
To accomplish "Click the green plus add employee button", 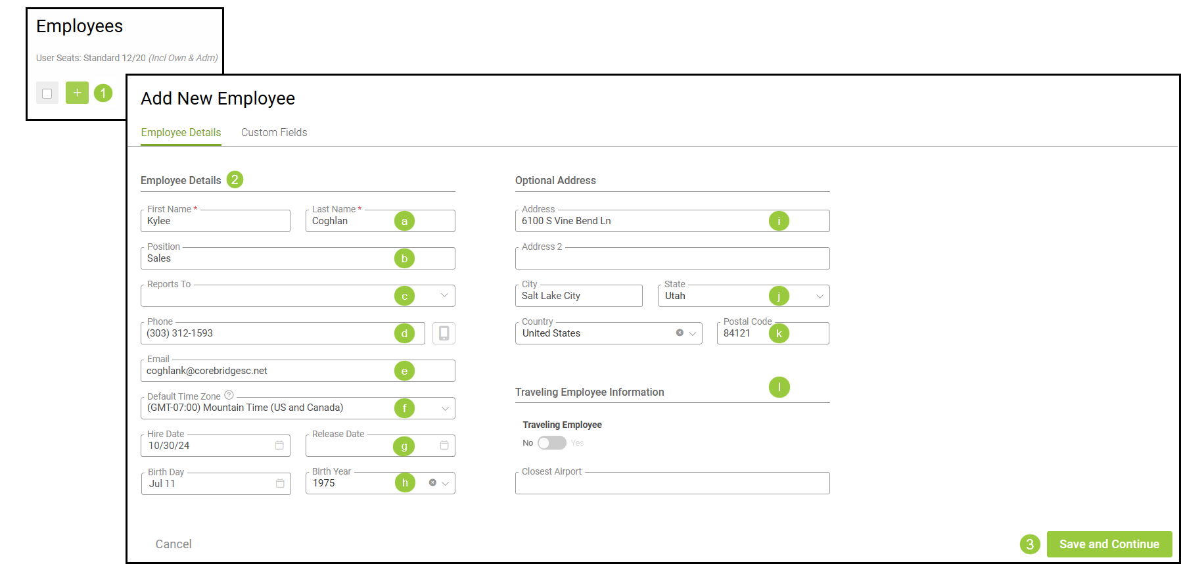I will pos(77,93).
